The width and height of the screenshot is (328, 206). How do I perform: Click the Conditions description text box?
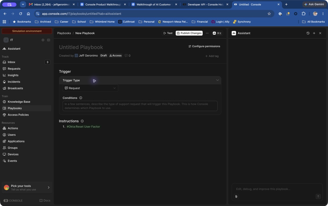[x=140, y=106]
